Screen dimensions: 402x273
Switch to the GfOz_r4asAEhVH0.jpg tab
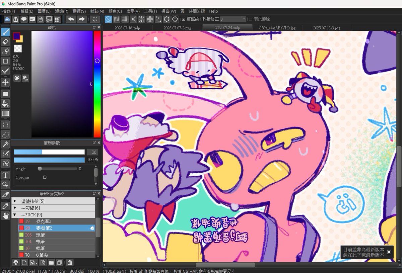click(x=277, y=28)
